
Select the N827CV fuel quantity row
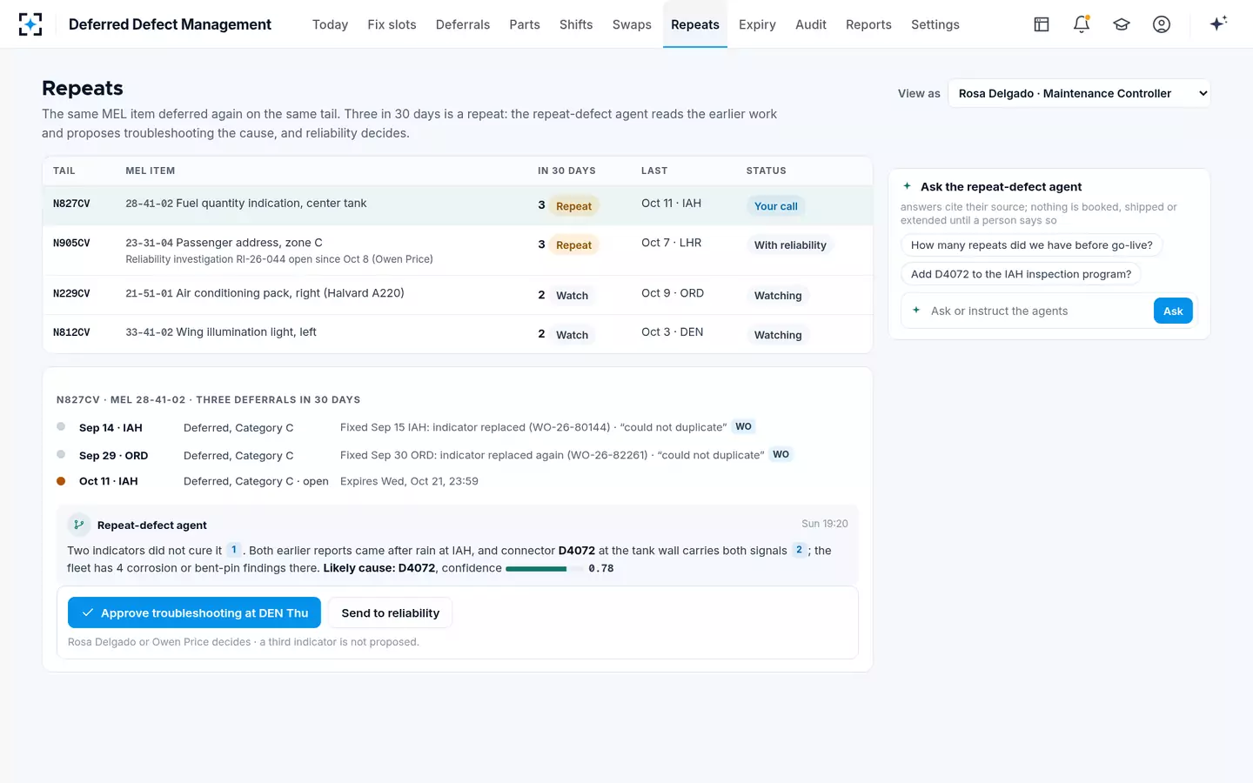[458, 205]
